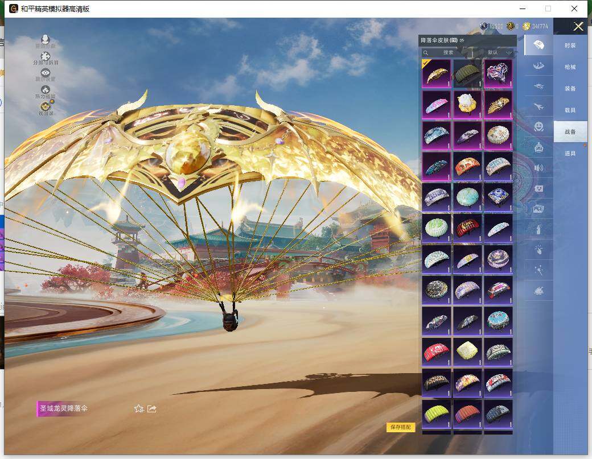Open the 收藏家 collector badge icon

[46, 107]
